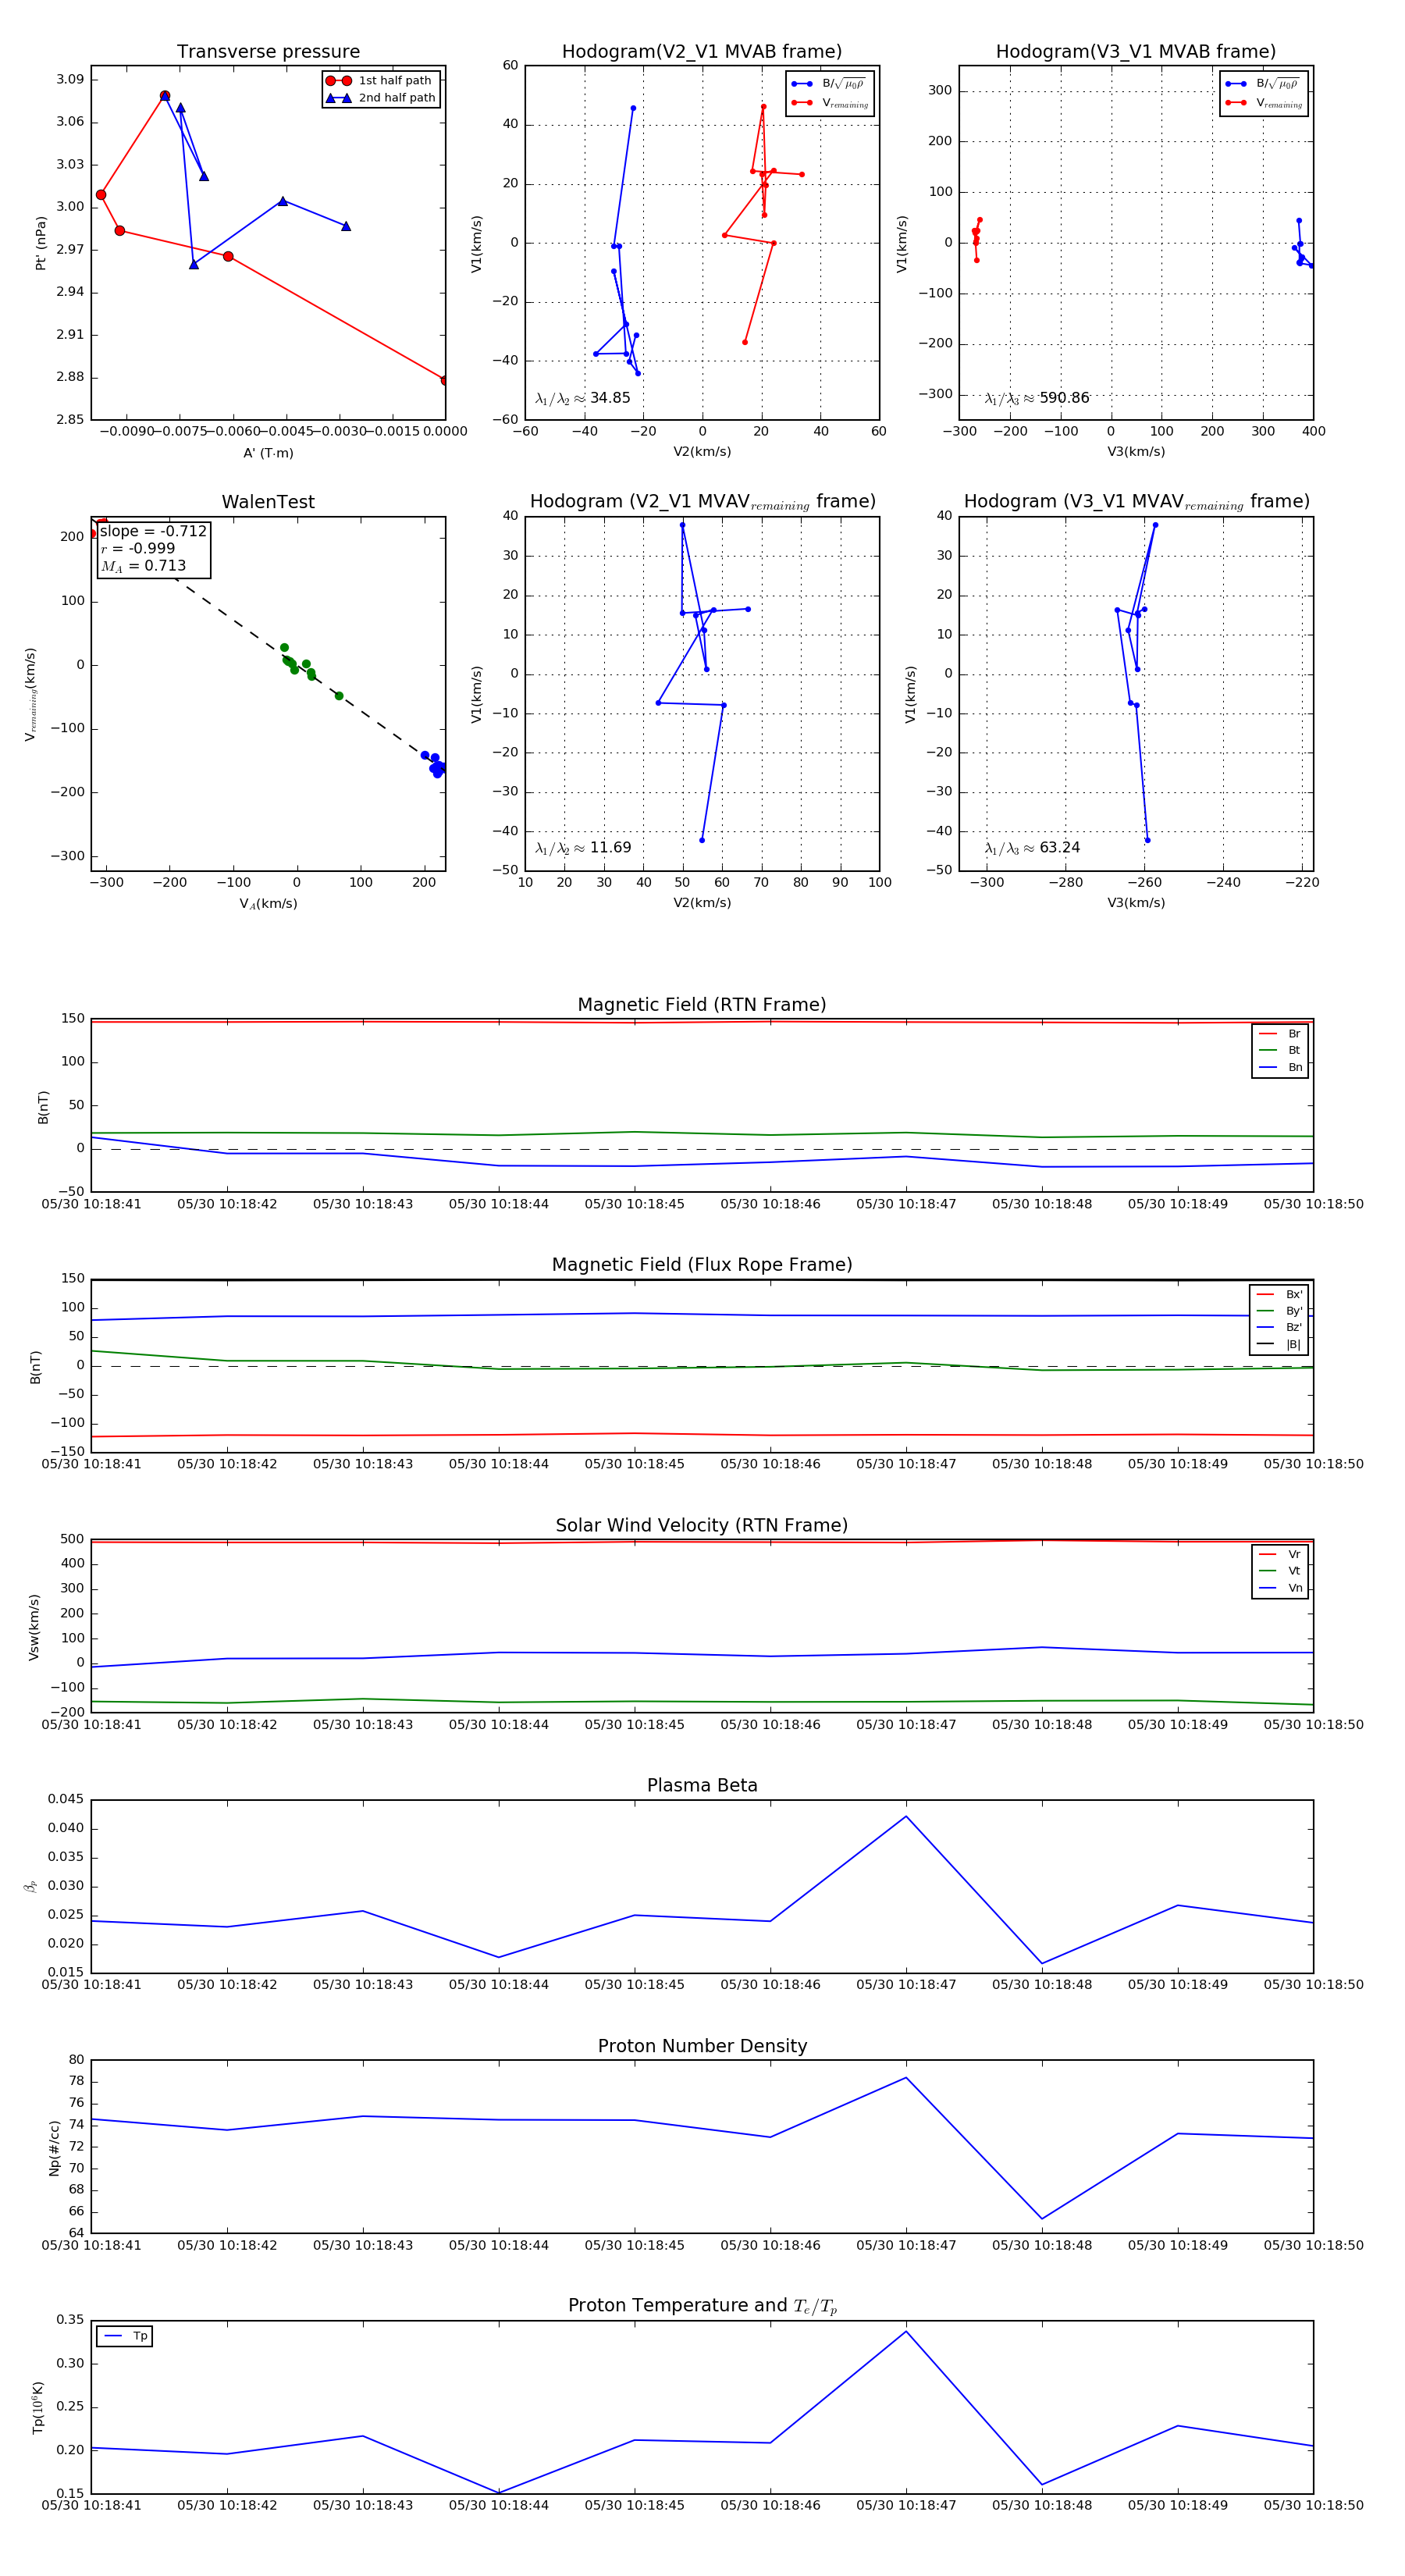Click the 'Plasma Beta' plot title
This screenshot has width=1405, height=2576.
[702, 1785]
